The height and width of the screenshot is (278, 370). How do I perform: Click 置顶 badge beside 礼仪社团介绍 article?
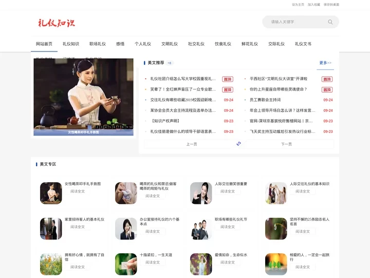(228, 79)
